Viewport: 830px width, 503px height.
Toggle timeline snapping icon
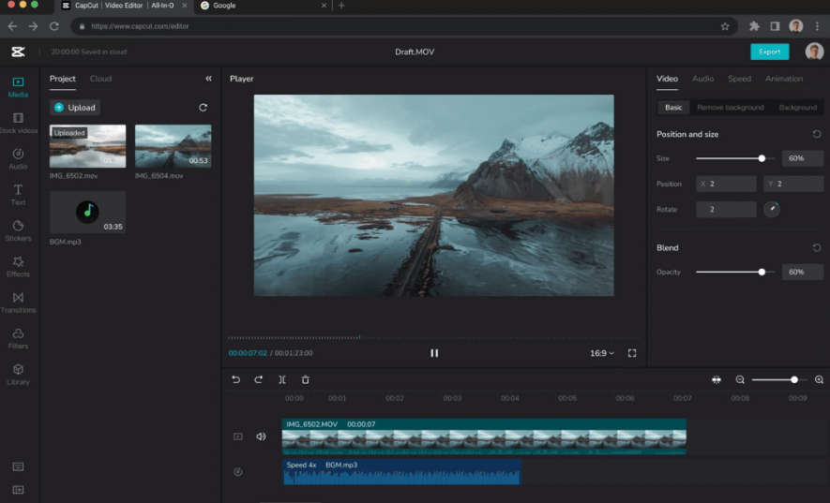pos(717,379)
